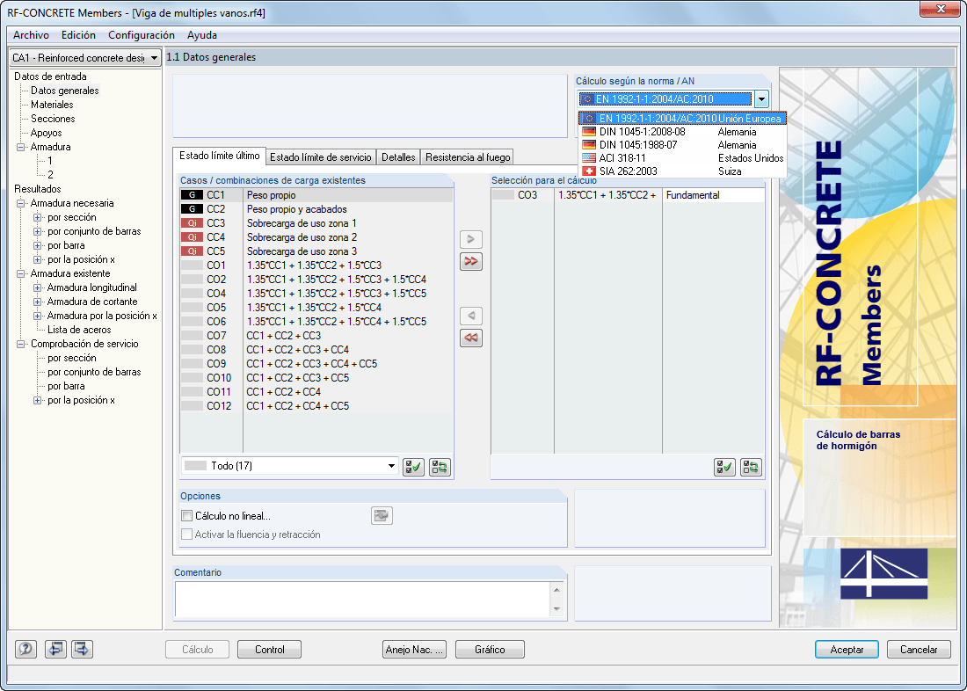Select CO3 Fundamental row in selection list
This screenshot has height=691, width=967.
(x=627, y=195)
